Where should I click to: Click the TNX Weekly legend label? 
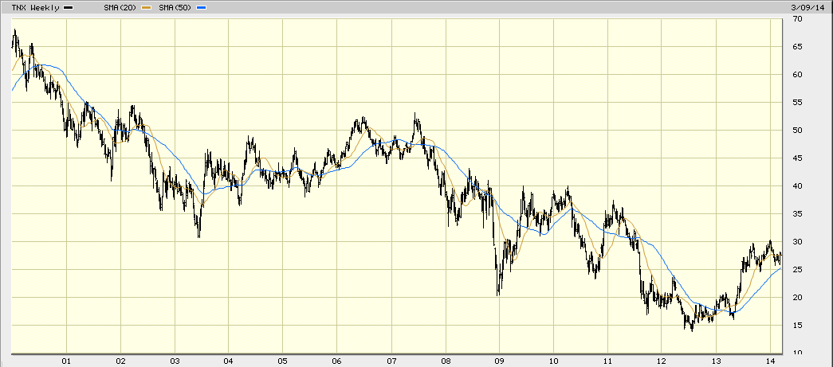point(37,8)
